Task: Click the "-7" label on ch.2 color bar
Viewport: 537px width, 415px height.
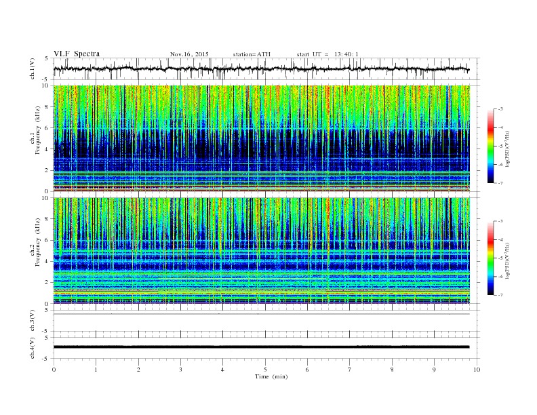Action: pyautogui.click(x=500, y=295)
